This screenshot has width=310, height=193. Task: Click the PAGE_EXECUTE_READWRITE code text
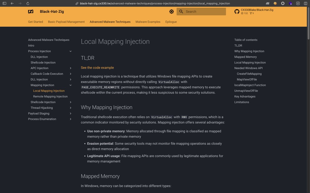100,87
